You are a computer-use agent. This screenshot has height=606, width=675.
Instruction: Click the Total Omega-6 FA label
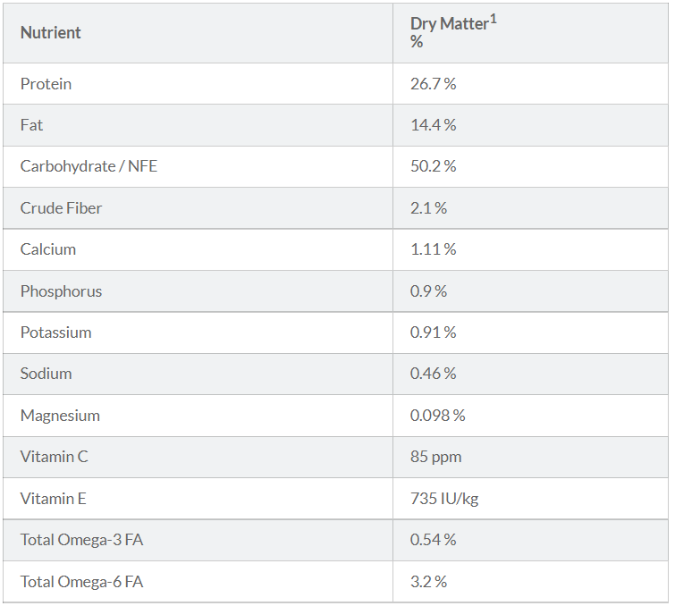click(81, 582)
